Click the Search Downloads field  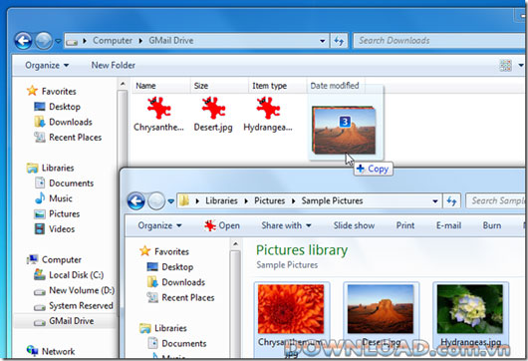click(439, 41)
